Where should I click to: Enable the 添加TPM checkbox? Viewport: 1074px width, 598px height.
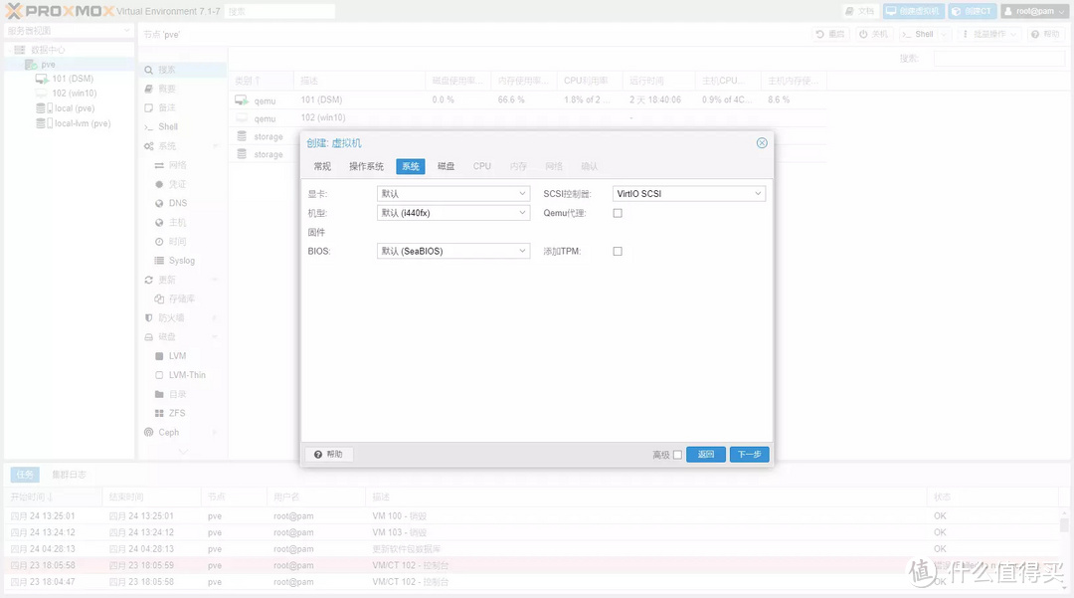coord(618,252)
